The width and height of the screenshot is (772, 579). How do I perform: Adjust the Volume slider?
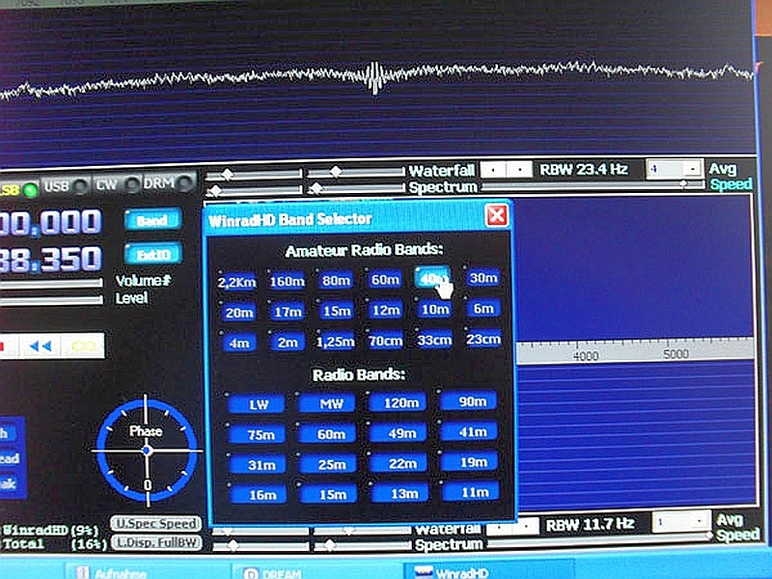[x=51, y=284]
